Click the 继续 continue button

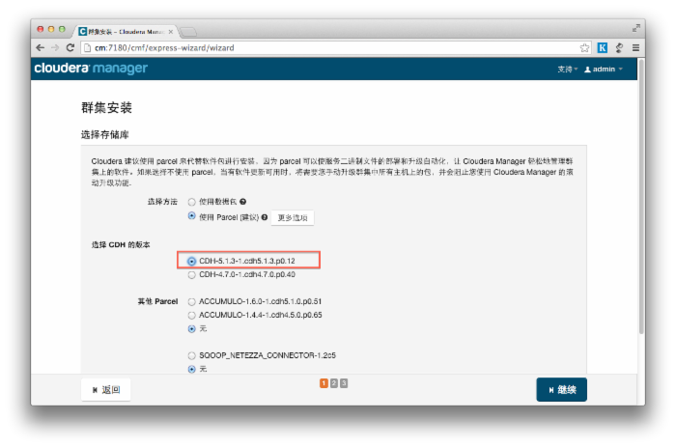click(561, 389)
